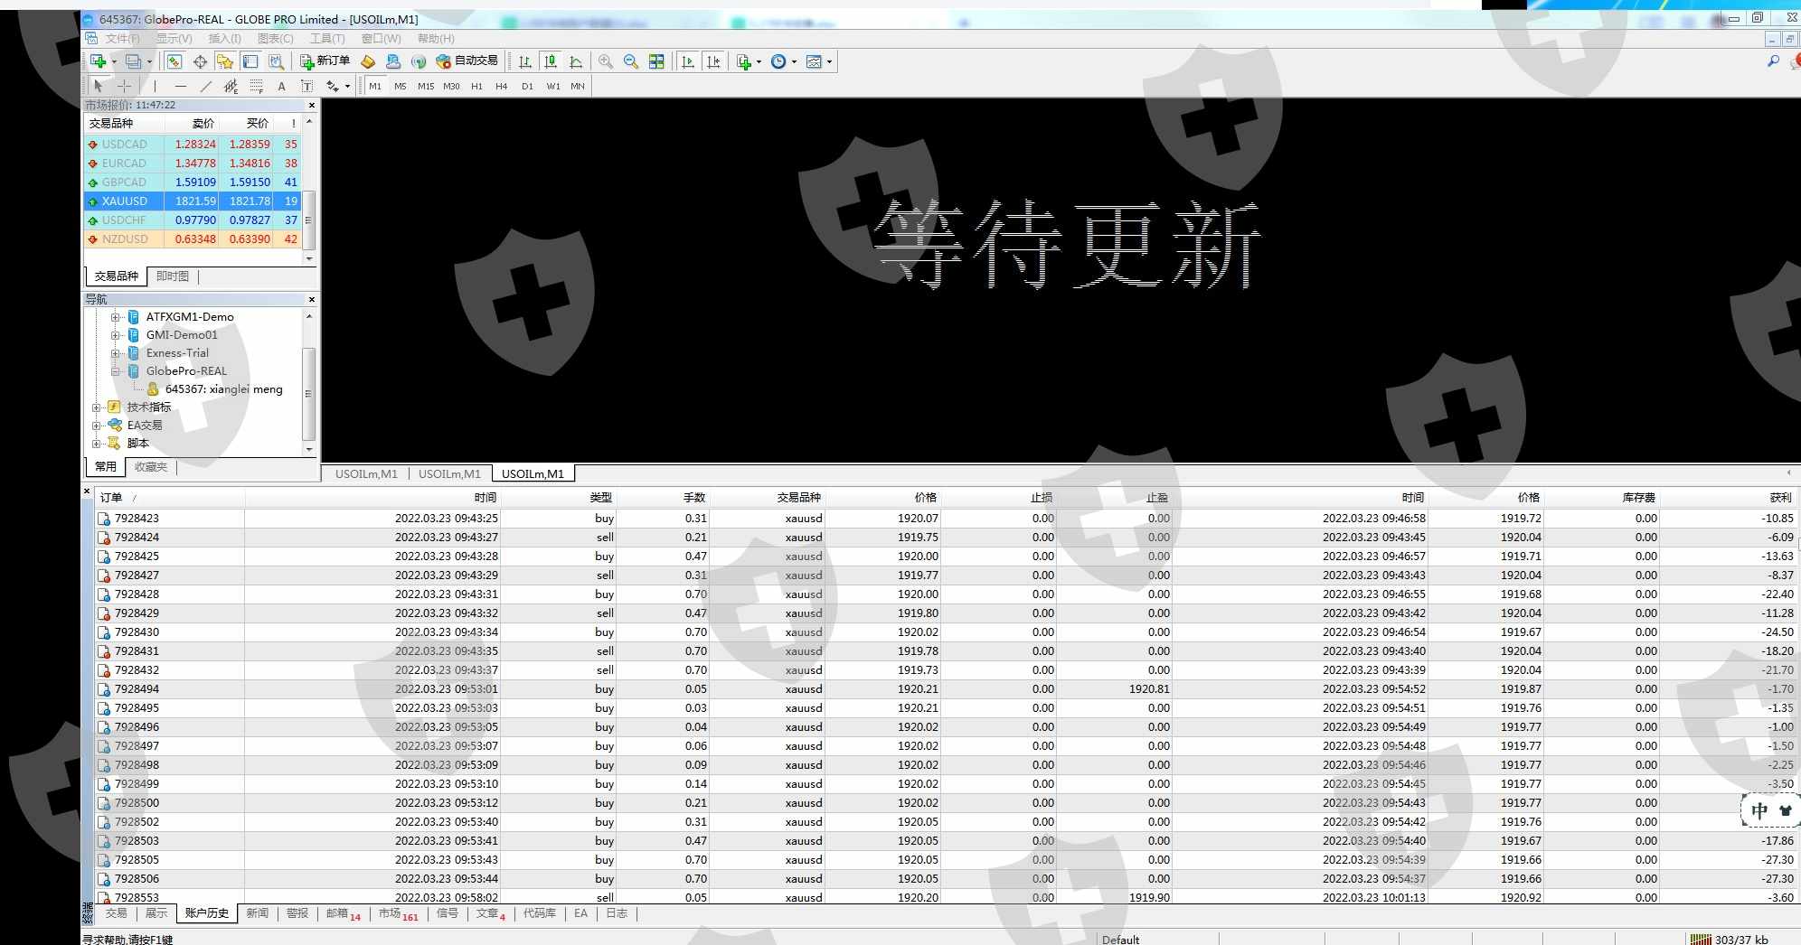The width and height of the screenshot is (1801, 945).
Task: Expand the 技术指标 indicators node
Action: pos(97,407)
